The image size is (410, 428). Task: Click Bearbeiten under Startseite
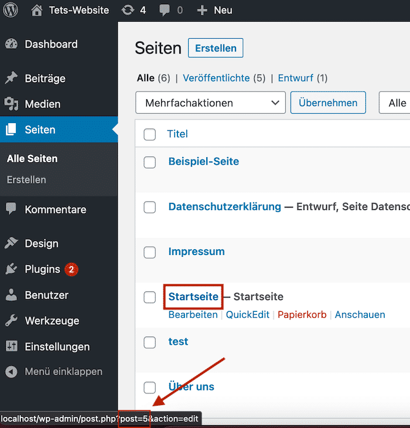click(x=193, y=314)
